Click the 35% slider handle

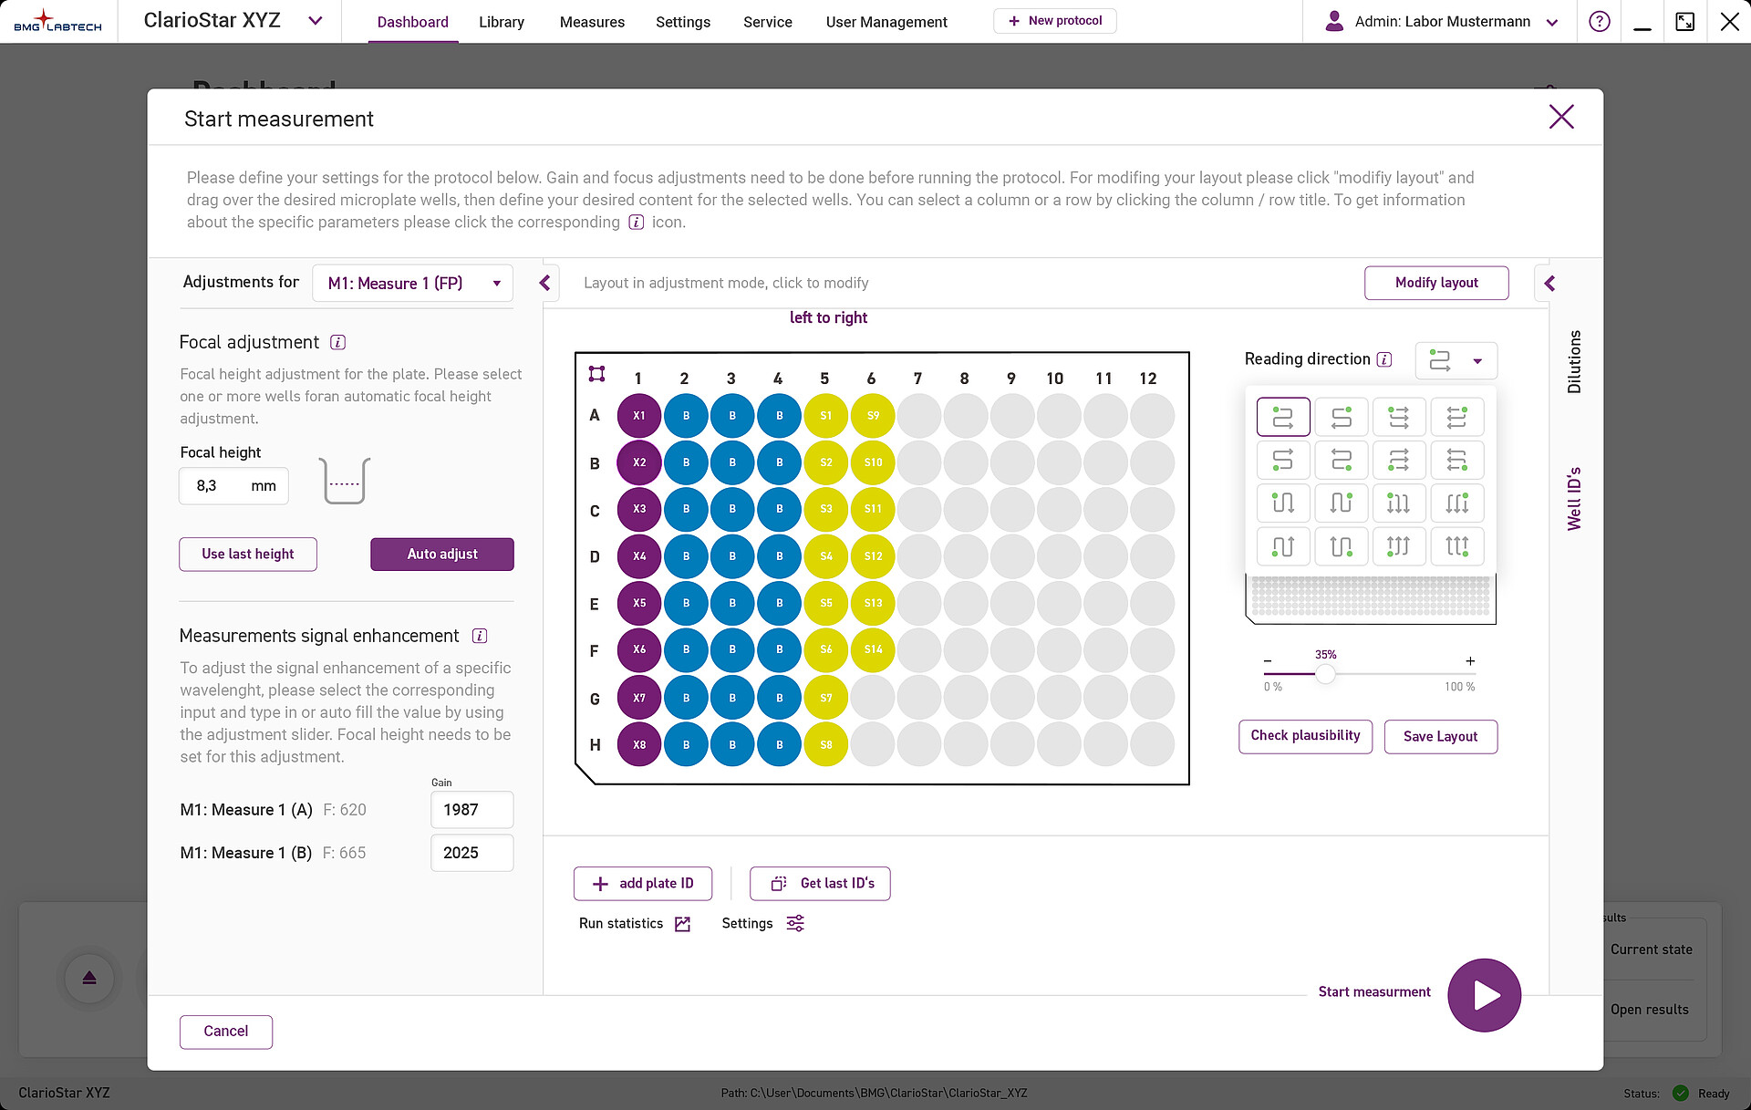coord(1325,674)
